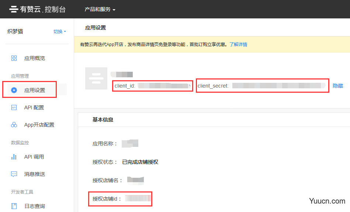Click the App开店配置 icon
Viewport: 350px width, 212px height.
(x=14, y=125)
